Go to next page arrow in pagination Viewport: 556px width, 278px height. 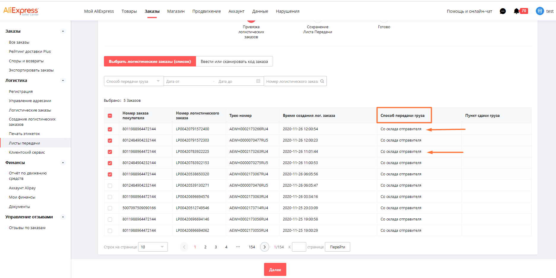point(265,247)
